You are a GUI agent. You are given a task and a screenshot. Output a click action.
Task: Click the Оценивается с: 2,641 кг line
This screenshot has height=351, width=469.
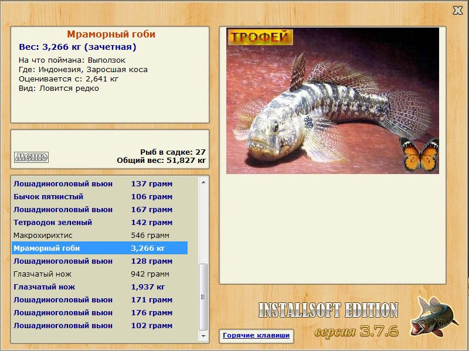pyautogui.click(x=69, y=79)
